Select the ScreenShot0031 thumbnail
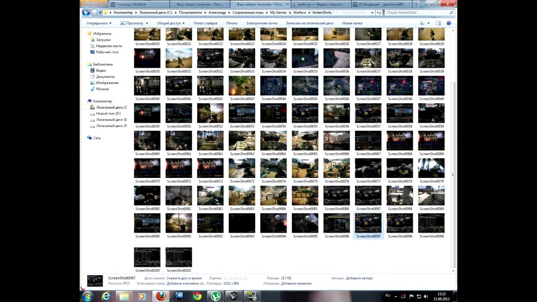The height and width of the screenshot is (302, 537). pyautogui.click(x=179, y=61)
